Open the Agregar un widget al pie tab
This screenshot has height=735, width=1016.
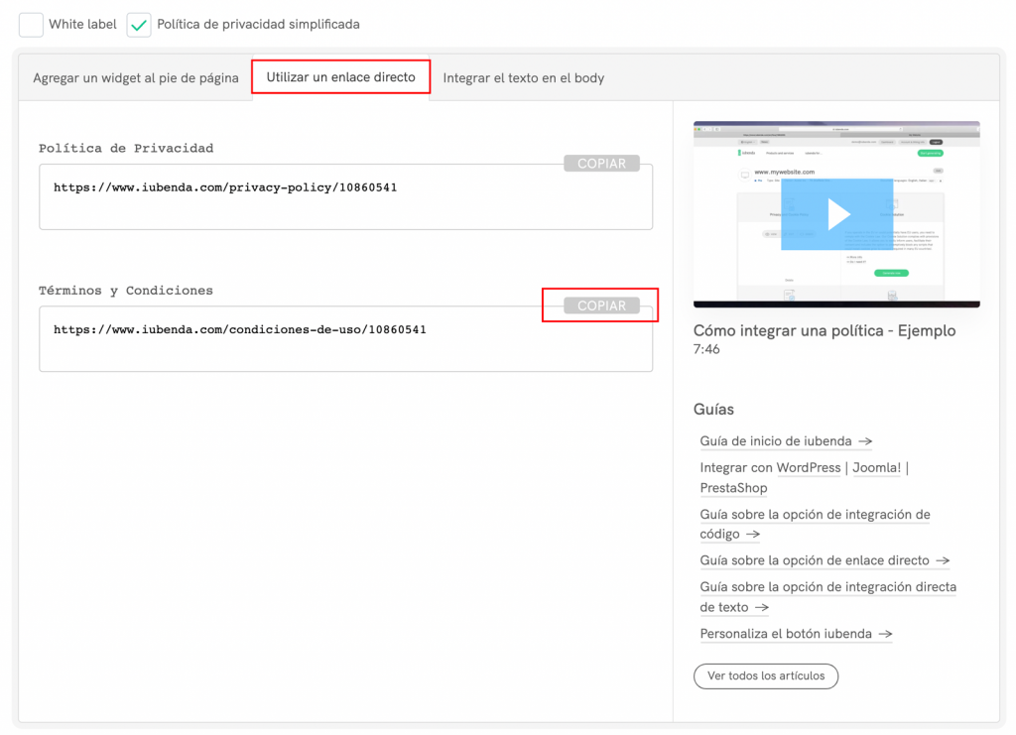136,78
